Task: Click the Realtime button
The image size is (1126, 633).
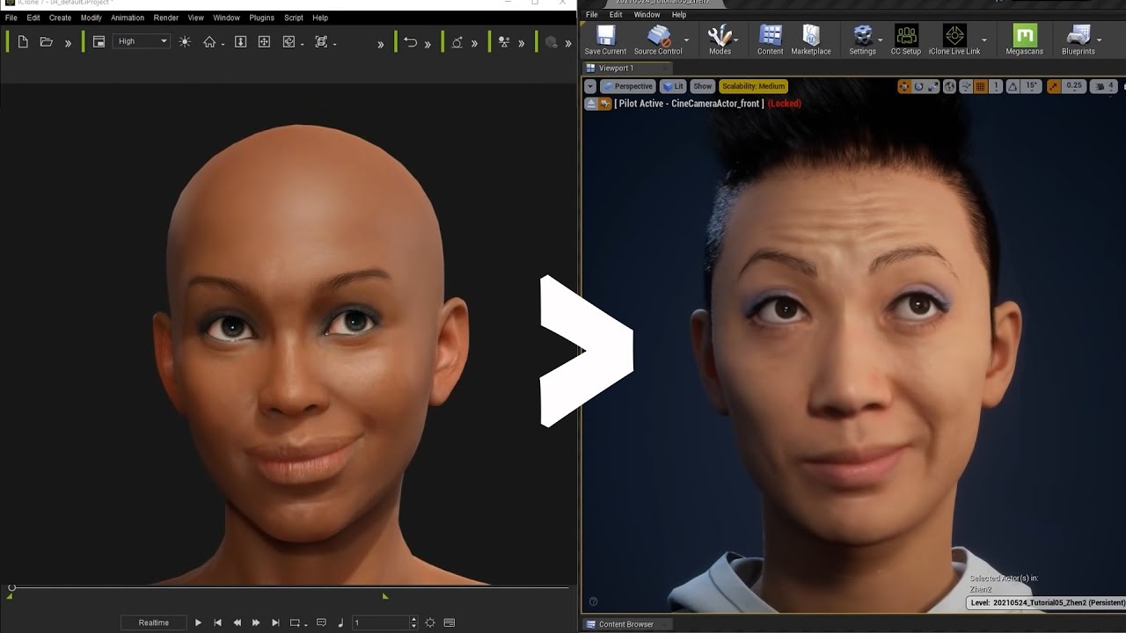Action: click(154, 622)
